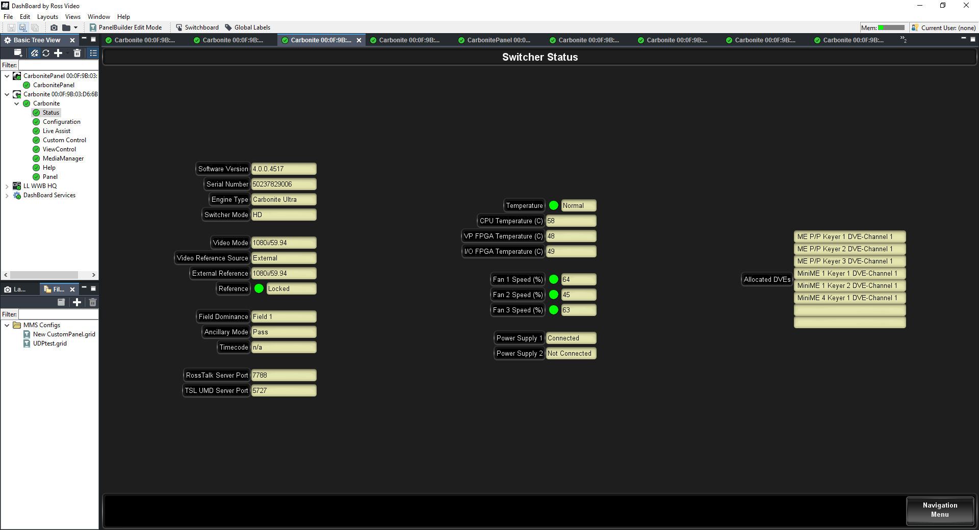This screenshot has height=530, width=979.
Task: Click the Current User (none) indicator
Action: point(944,28)
